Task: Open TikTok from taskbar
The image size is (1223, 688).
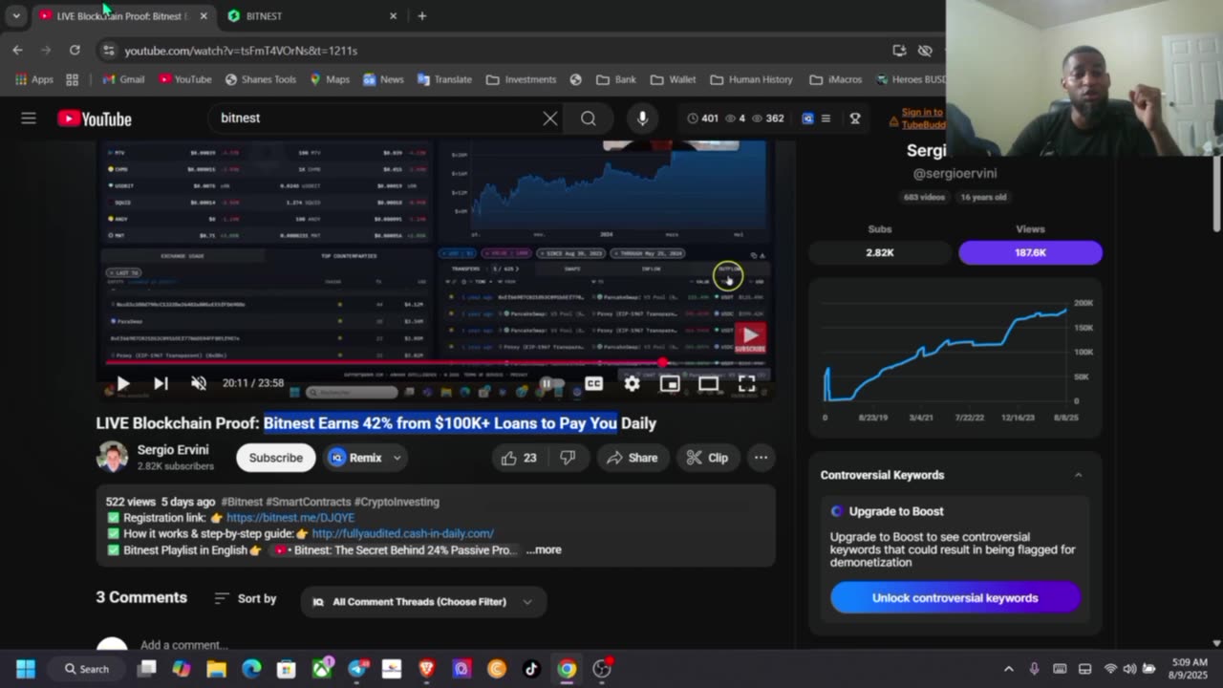Action: click(532, 669)
